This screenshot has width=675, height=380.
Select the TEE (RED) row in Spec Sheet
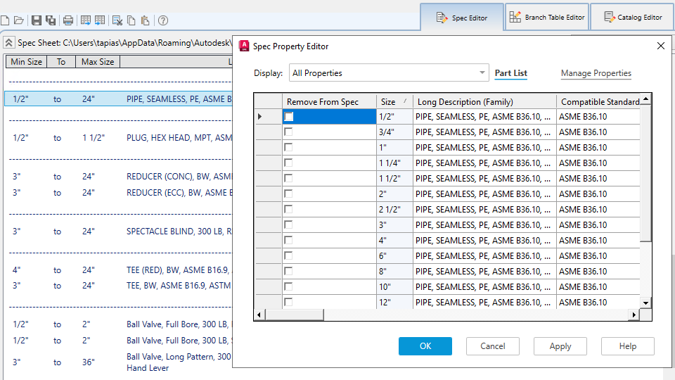pyautogui.click(x=118, y=270)
